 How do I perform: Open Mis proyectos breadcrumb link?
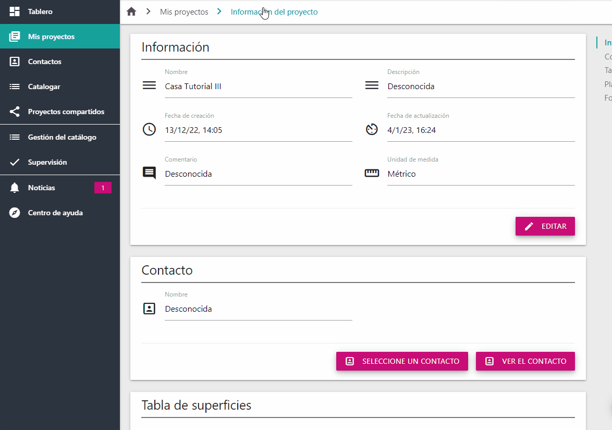pos(184,11)
